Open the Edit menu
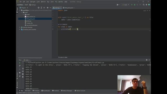The image size is (167, 94). (x=24, y=2)
